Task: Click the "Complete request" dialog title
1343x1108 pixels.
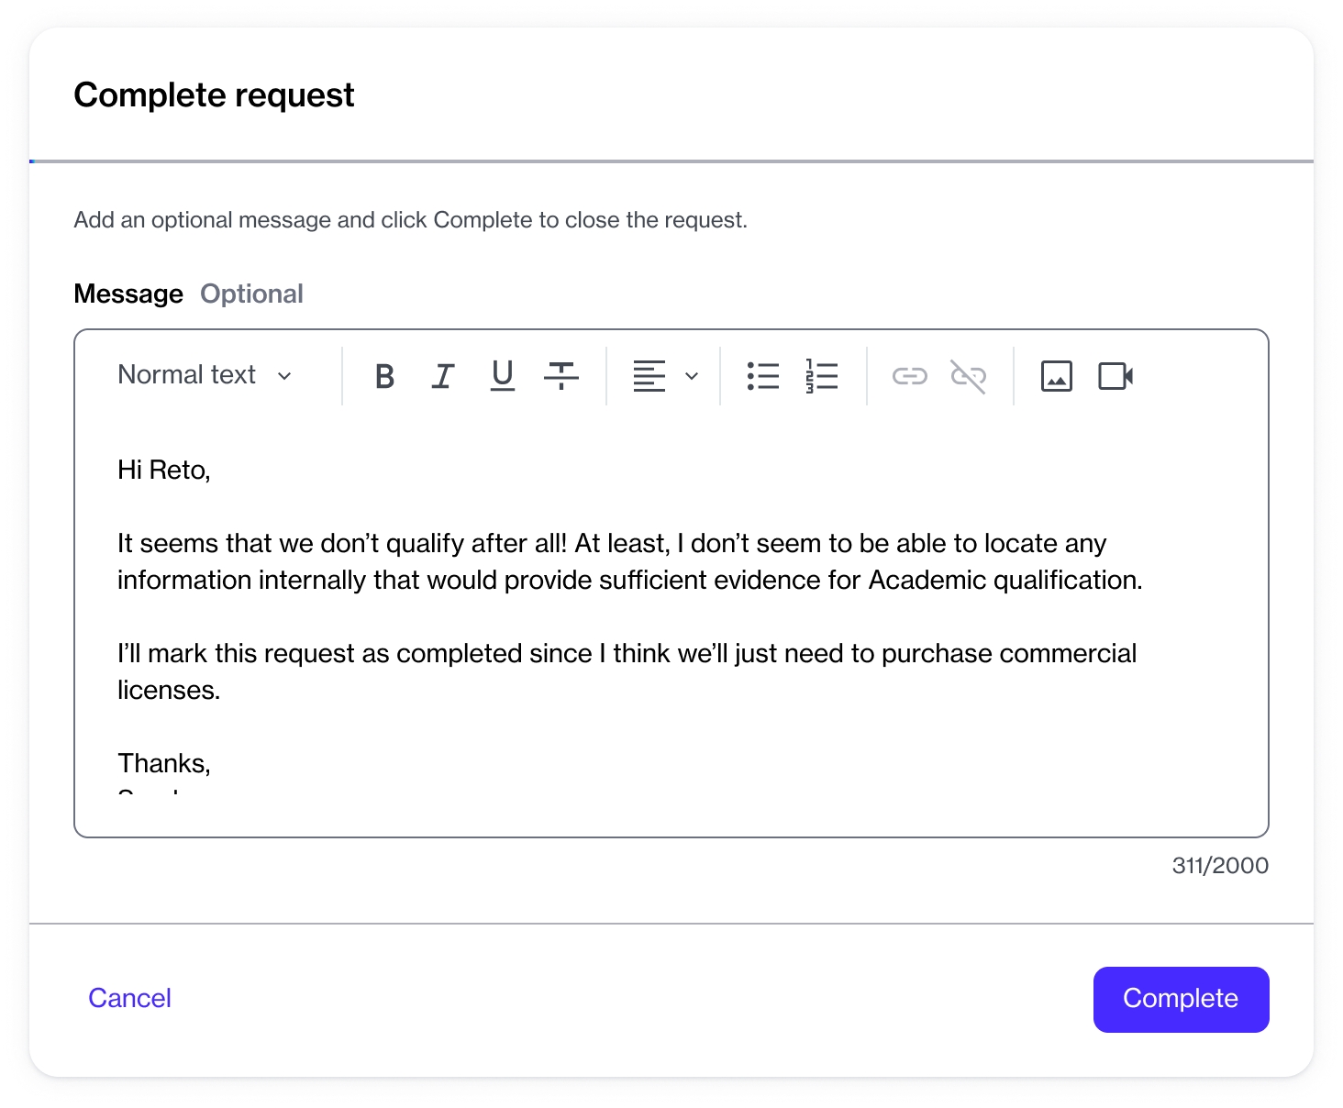Action: pyautogui.click(x=214, y=95)
